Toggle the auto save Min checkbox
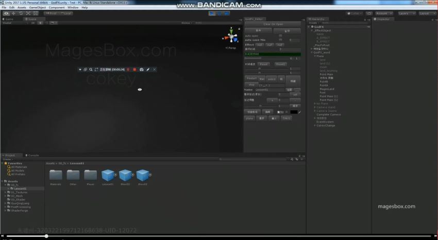Screen dimensions: 438x240 [x=280, y=40]
